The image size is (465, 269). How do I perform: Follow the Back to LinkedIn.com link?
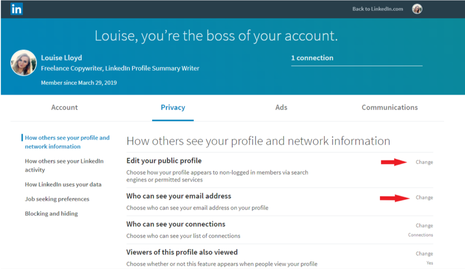(x=378, y=9)
